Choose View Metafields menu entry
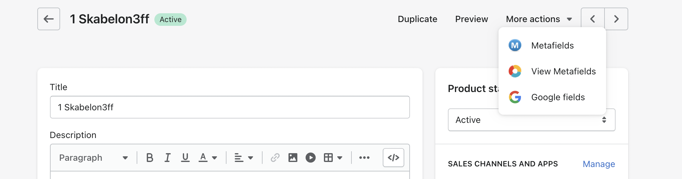 tap(552, 71)
